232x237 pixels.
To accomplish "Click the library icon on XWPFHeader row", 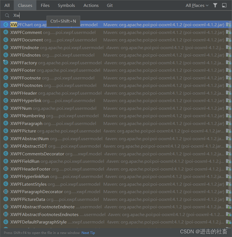I will click(228, 93).
